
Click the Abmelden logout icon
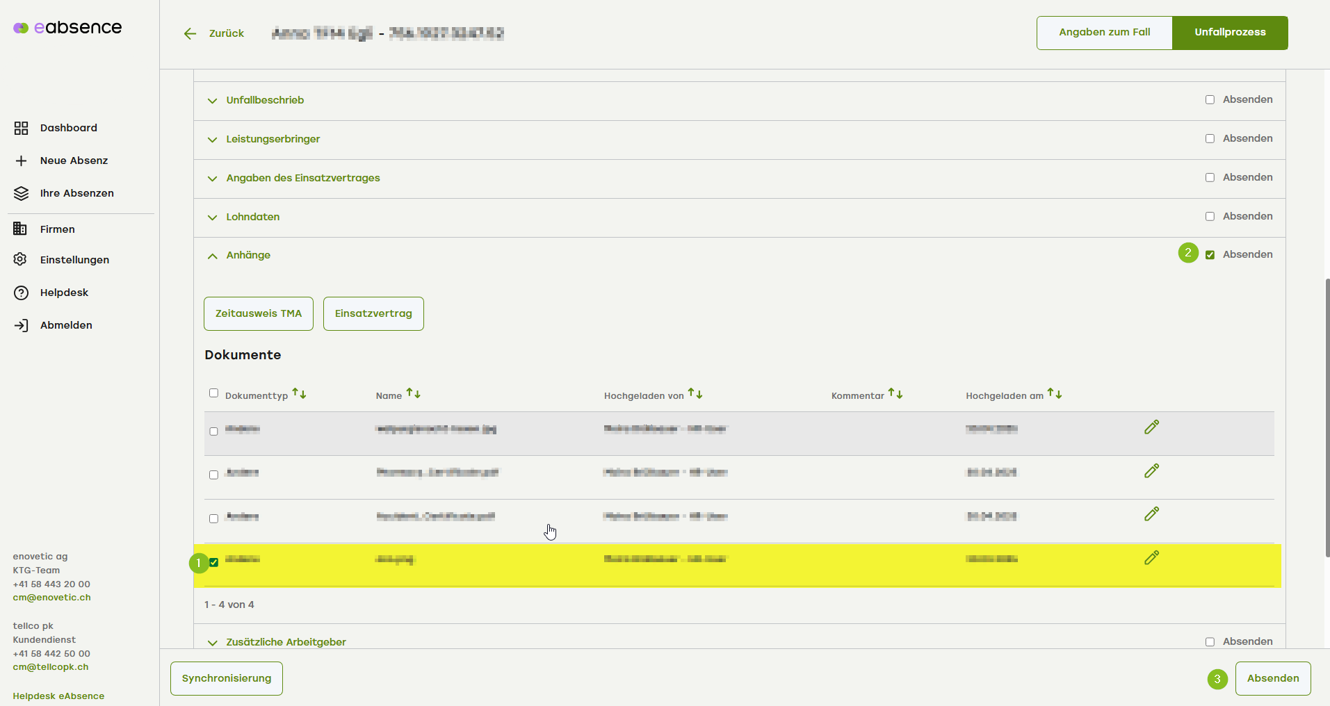(x=21, y=325)
